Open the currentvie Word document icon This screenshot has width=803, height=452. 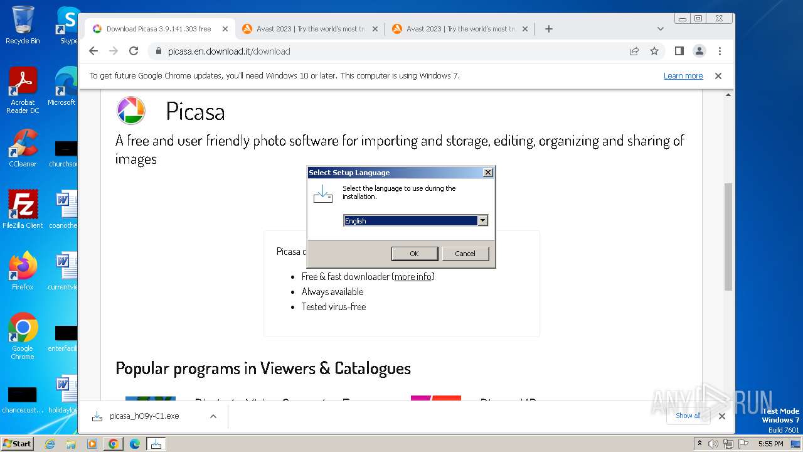65,271
